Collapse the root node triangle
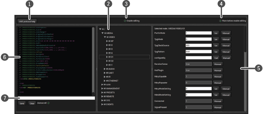The image size is (263, 114). pos(100,29)
